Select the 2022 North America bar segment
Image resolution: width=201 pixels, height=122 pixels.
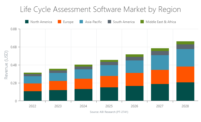(x=33, y=96)
